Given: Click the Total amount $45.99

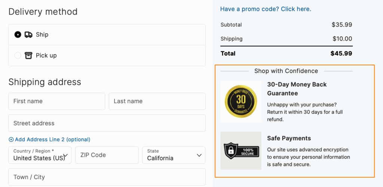Looking at the screenshot, I should tap(341, 53).
